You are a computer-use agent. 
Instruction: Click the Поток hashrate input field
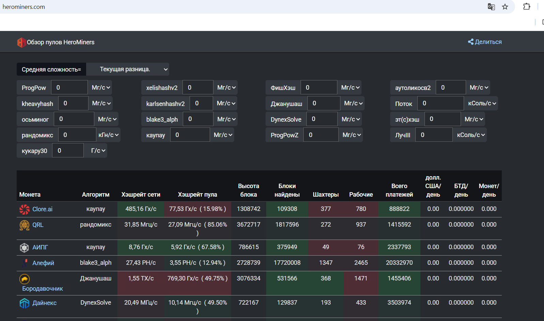click(441, 103)
